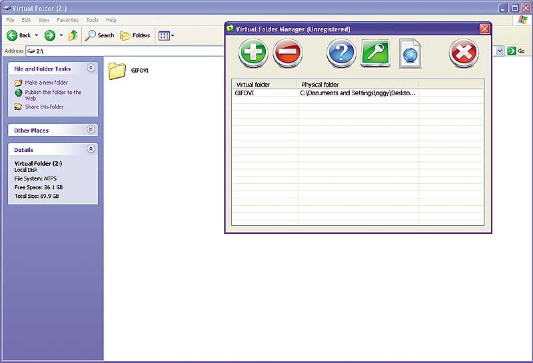Image resolution: width=533 pixels, height=363 pixels.
Task: Click the Explorer window title bar drive icon
Action: pos(7,8)
